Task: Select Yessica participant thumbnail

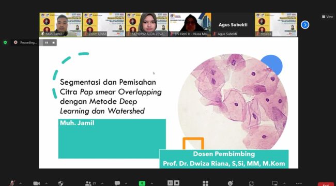Action: click(276, 25)
